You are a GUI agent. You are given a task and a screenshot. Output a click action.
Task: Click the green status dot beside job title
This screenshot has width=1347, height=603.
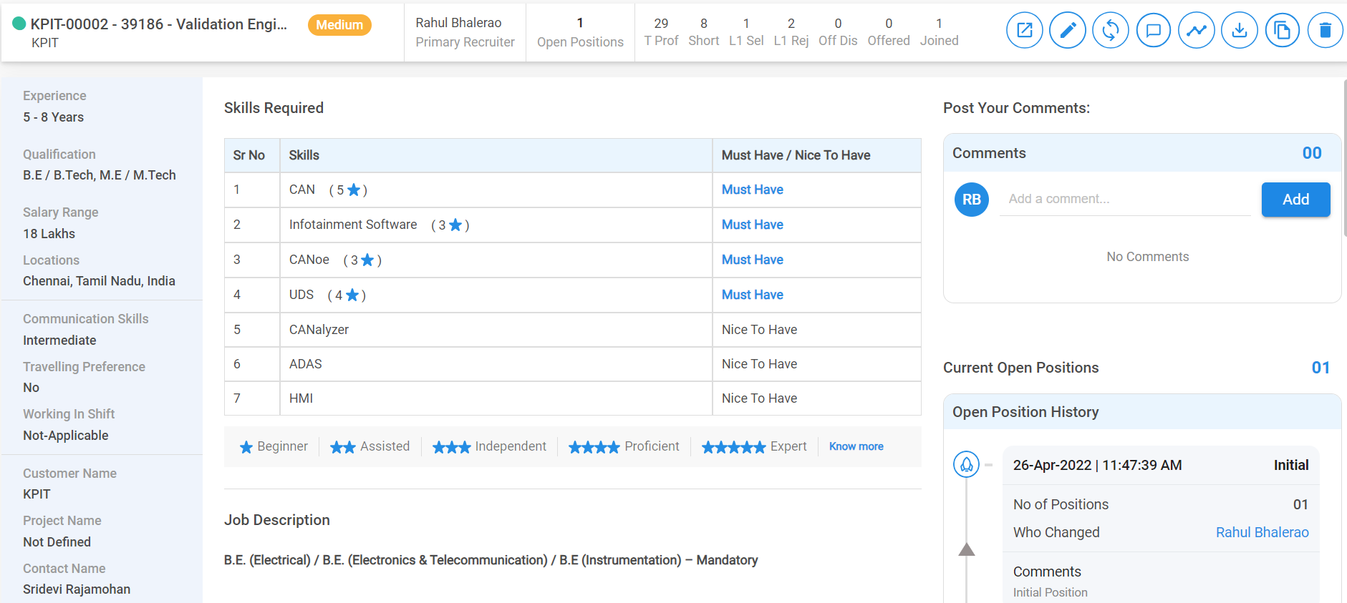tap(19, 24)
